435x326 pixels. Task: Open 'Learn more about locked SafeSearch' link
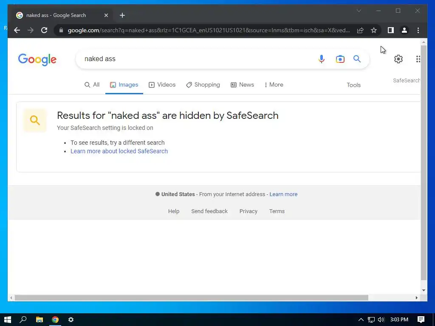pos(119,151)
